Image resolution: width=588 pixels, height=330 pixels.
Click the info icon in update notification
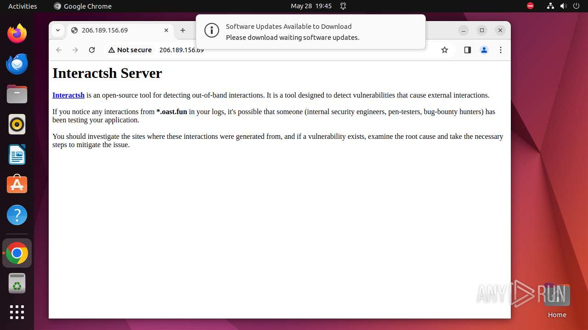[212, 31]
